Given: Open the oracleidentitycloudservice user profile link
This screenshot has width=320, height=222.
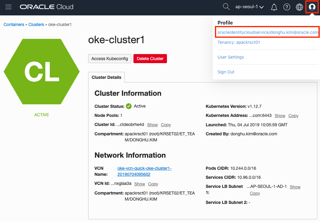Looking at the screenshot, I should (x=268, y=32).
